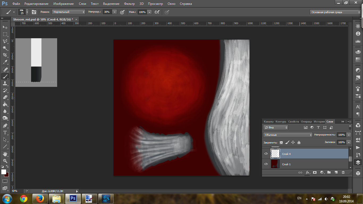Add a layer mask to the layer
Screen dimensions: 363x204
[315, 172]
